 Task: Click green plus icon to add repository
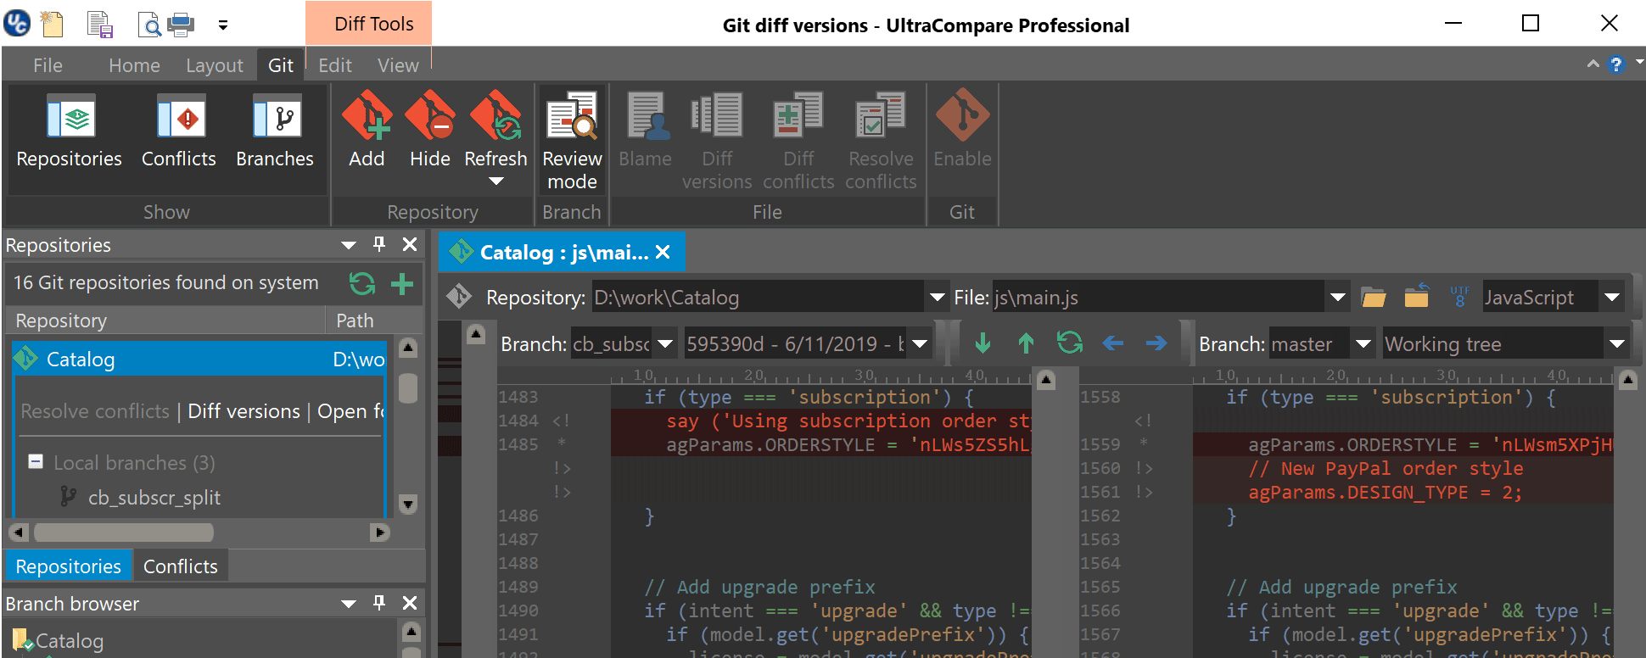(402, 283)
